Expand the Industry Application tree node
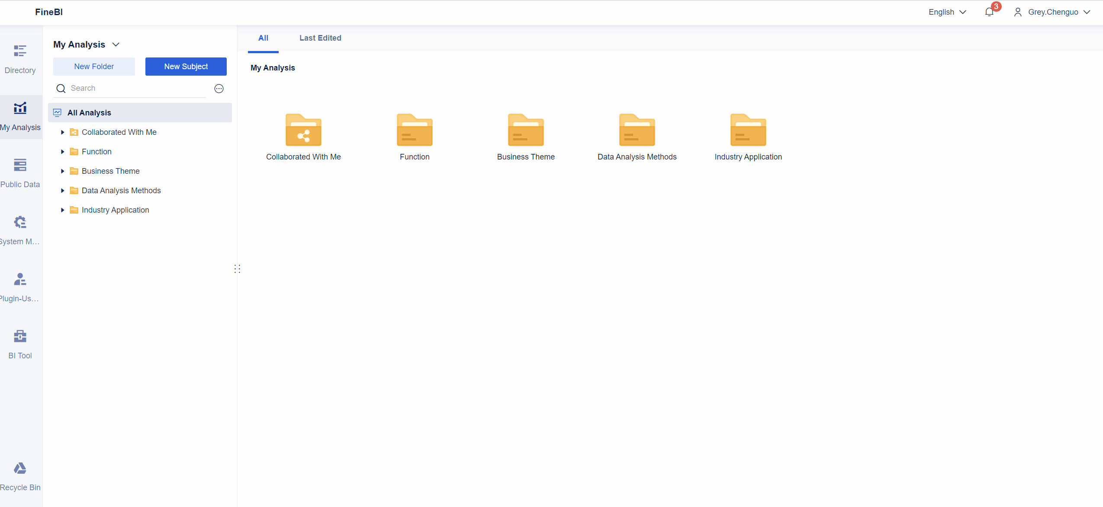Viewport: 1103px width, 507px height. tap(62, 210)
